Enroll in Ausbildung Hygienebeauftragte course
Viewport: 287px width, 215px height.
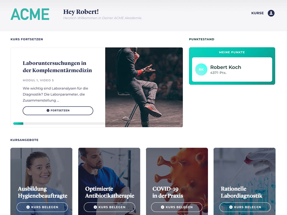point(42,207)
